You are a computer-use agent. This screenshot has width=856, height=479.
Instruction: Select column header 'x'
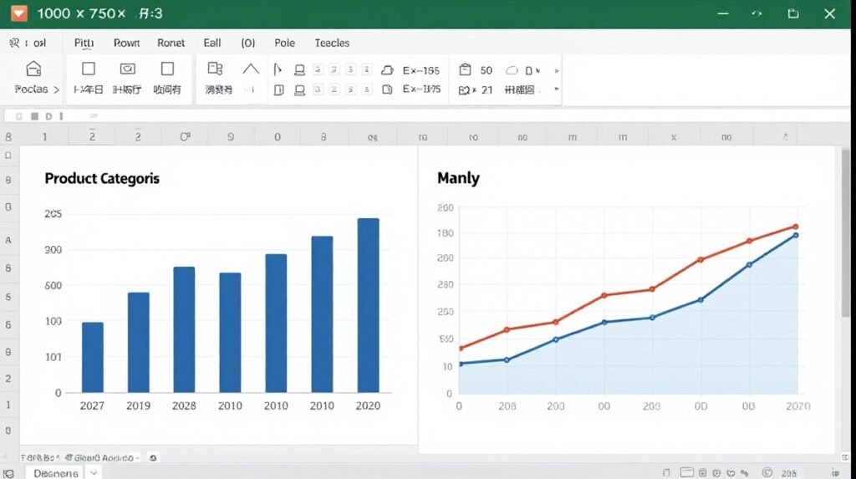point(674,137)
